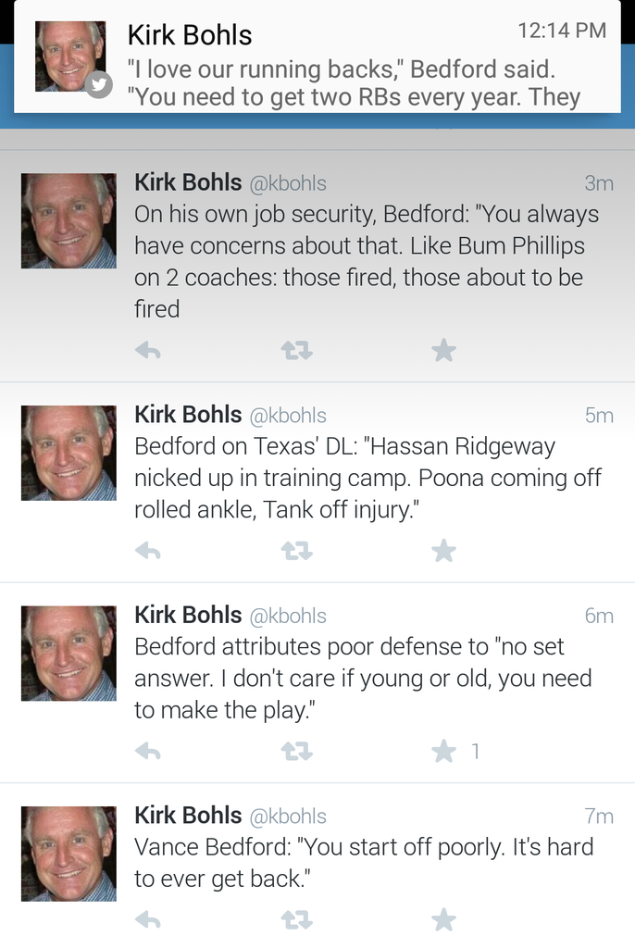Open profile photo on job security tweet

coord(68,220)
